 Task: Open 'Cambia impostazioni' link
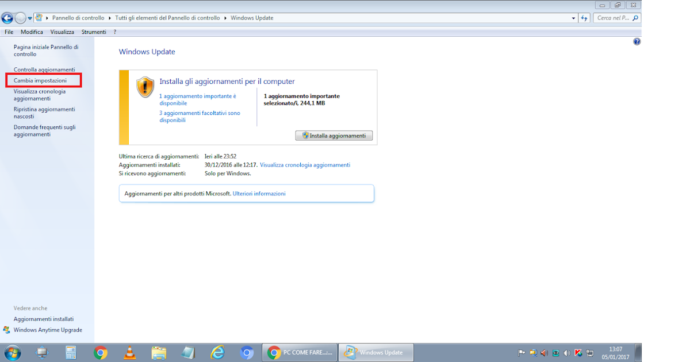[40, 80]
